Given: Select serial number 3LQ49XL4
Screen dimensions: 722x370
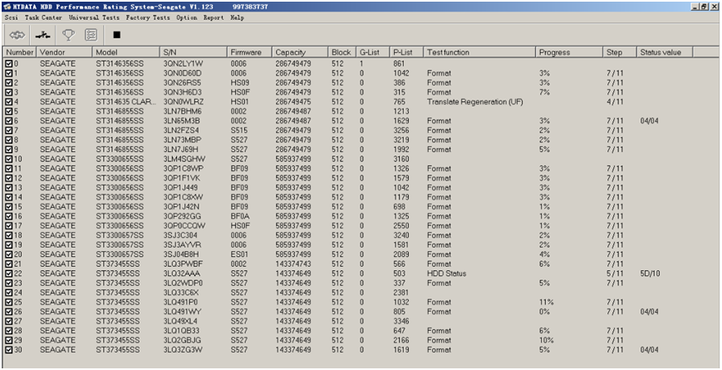Looking at the screenshot, I should [x=180, y=321].
